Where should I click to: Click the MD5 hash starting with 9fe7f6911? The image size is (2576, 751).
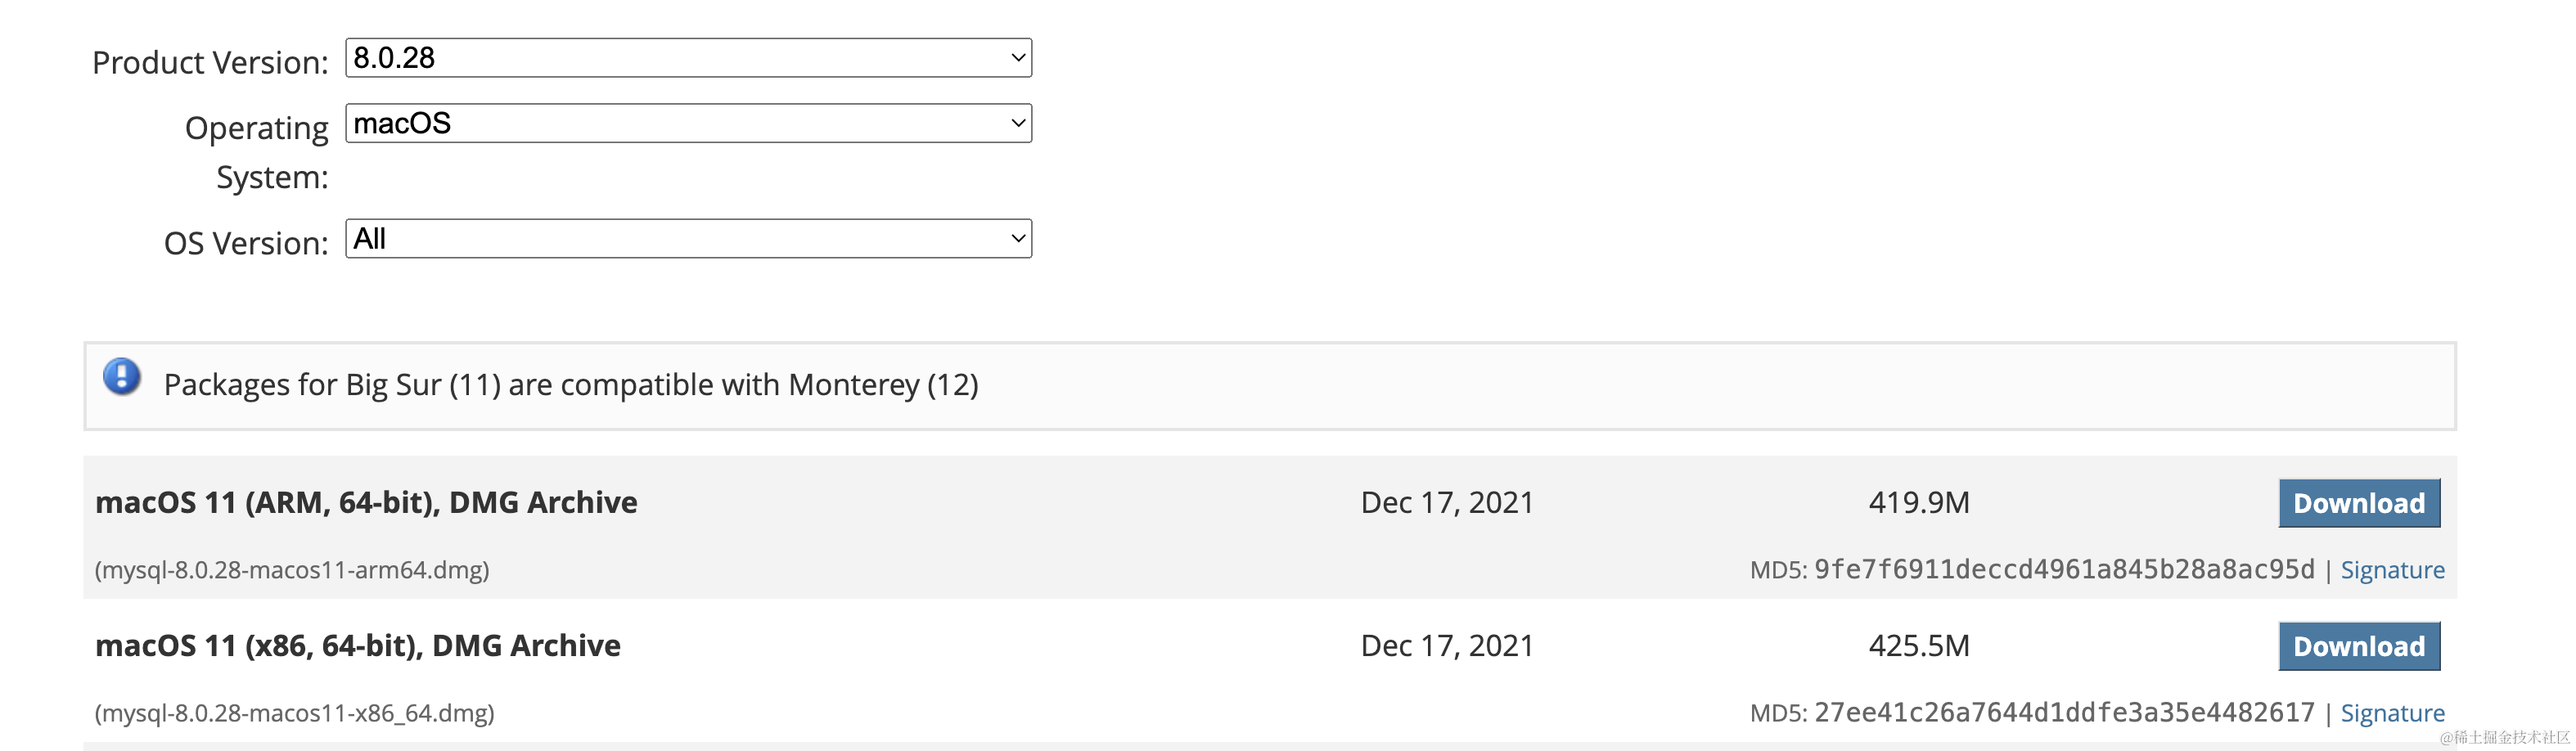[x=2064, y=570]
